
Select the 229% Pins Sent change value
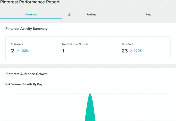coord(138,51)
